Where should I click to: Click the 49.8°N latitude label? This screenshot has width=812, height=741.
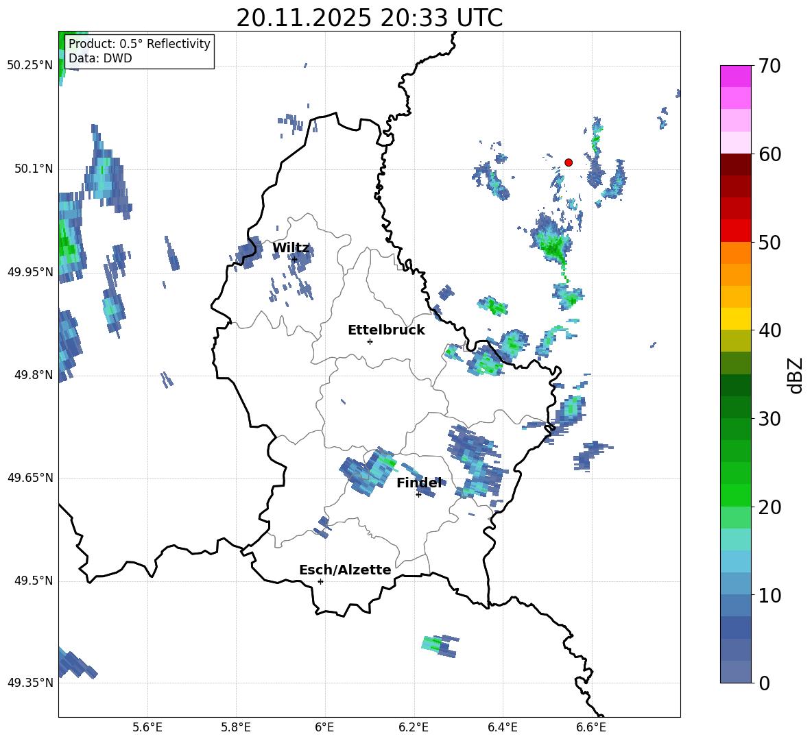[x=33, y=375]
